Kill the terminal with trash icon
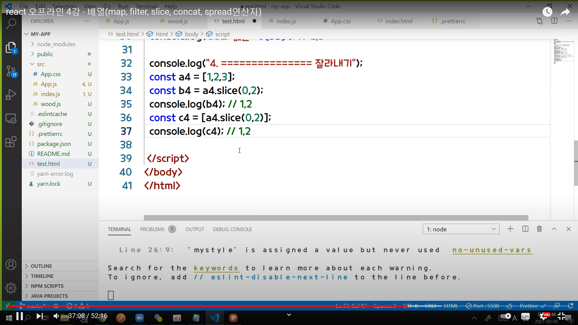The height and width of the screenshot is (325, 578). coord(539,229)
